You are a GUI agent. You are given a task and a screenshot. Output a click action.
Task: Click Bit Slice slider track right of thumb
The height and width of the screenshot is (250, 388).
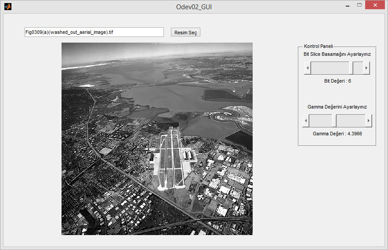click(x=358, y=68)
